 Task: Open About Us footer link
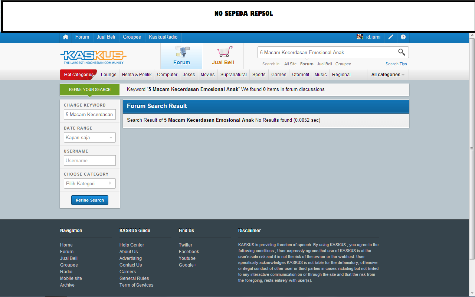(x=129, y=252)
